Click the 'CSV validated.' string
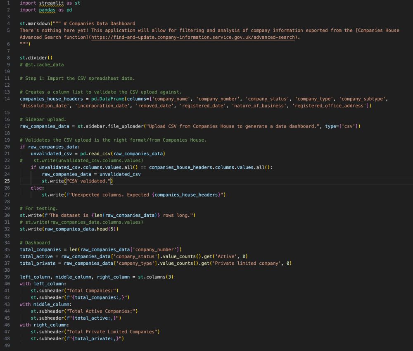Viewport: 413px width, 351px height. click(88, 181)
